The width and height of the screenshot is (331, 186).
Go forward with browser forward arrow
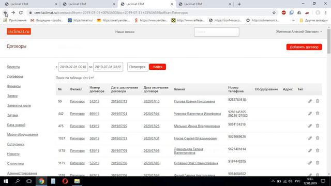[13, 12]
